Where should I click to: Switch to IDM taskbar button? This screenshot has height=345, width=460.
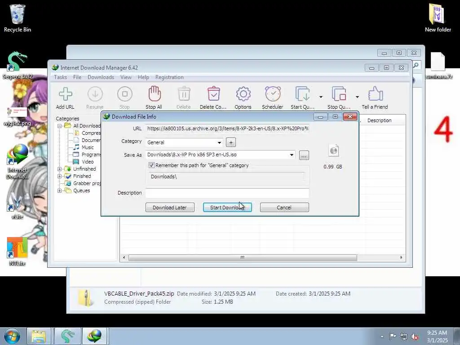coord(94,336)
